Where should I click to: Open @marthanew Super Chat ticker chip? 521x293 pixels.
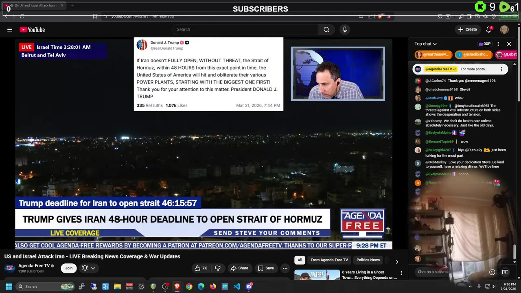[x=433, y=55]
